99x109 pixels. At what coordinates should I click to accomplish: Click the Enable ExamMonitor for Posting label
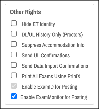coord(54,97)
